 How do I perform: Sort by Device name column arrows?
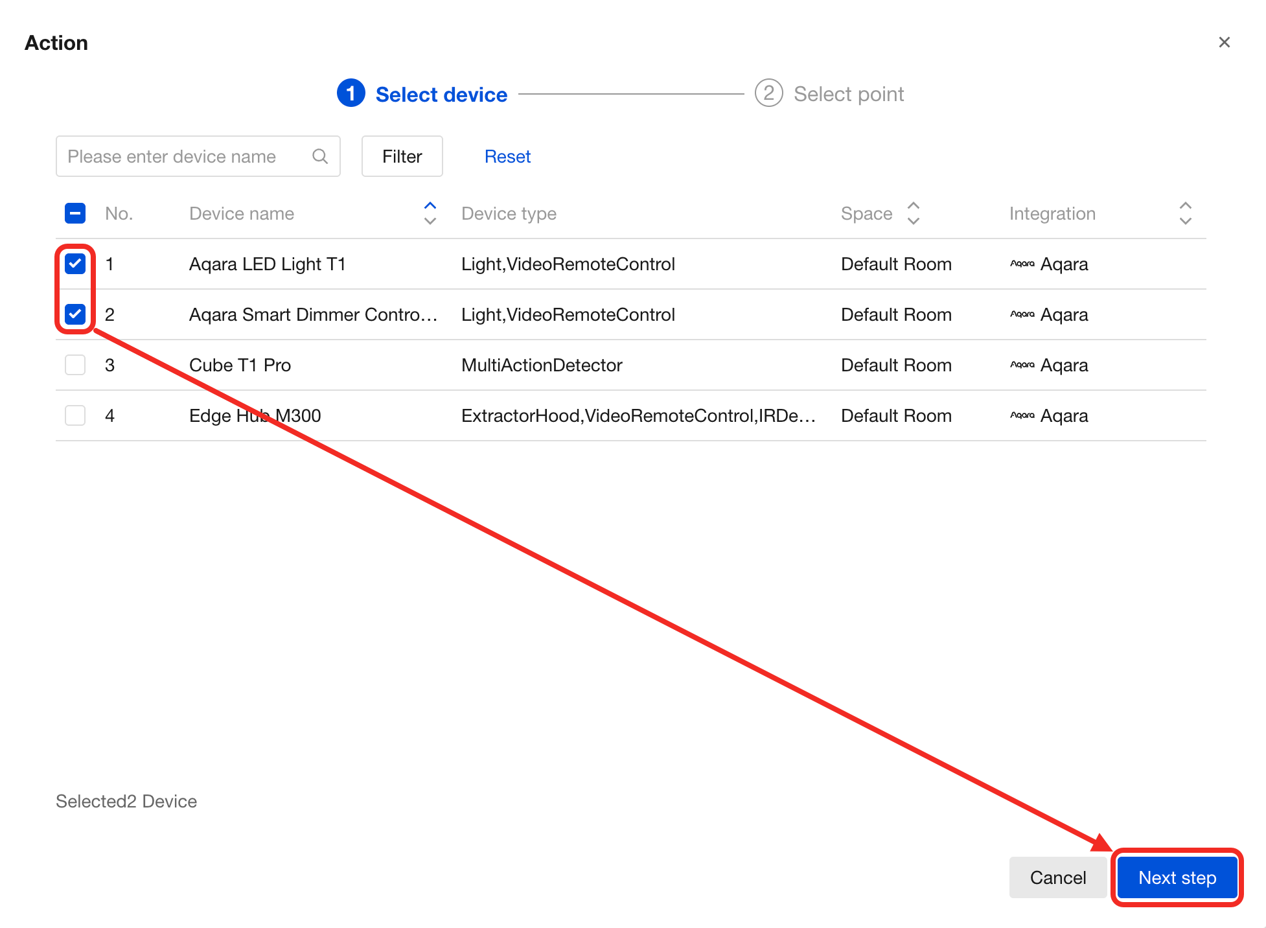coord(430,213)
